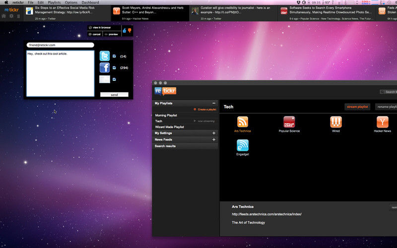Click the message text area

60,73
